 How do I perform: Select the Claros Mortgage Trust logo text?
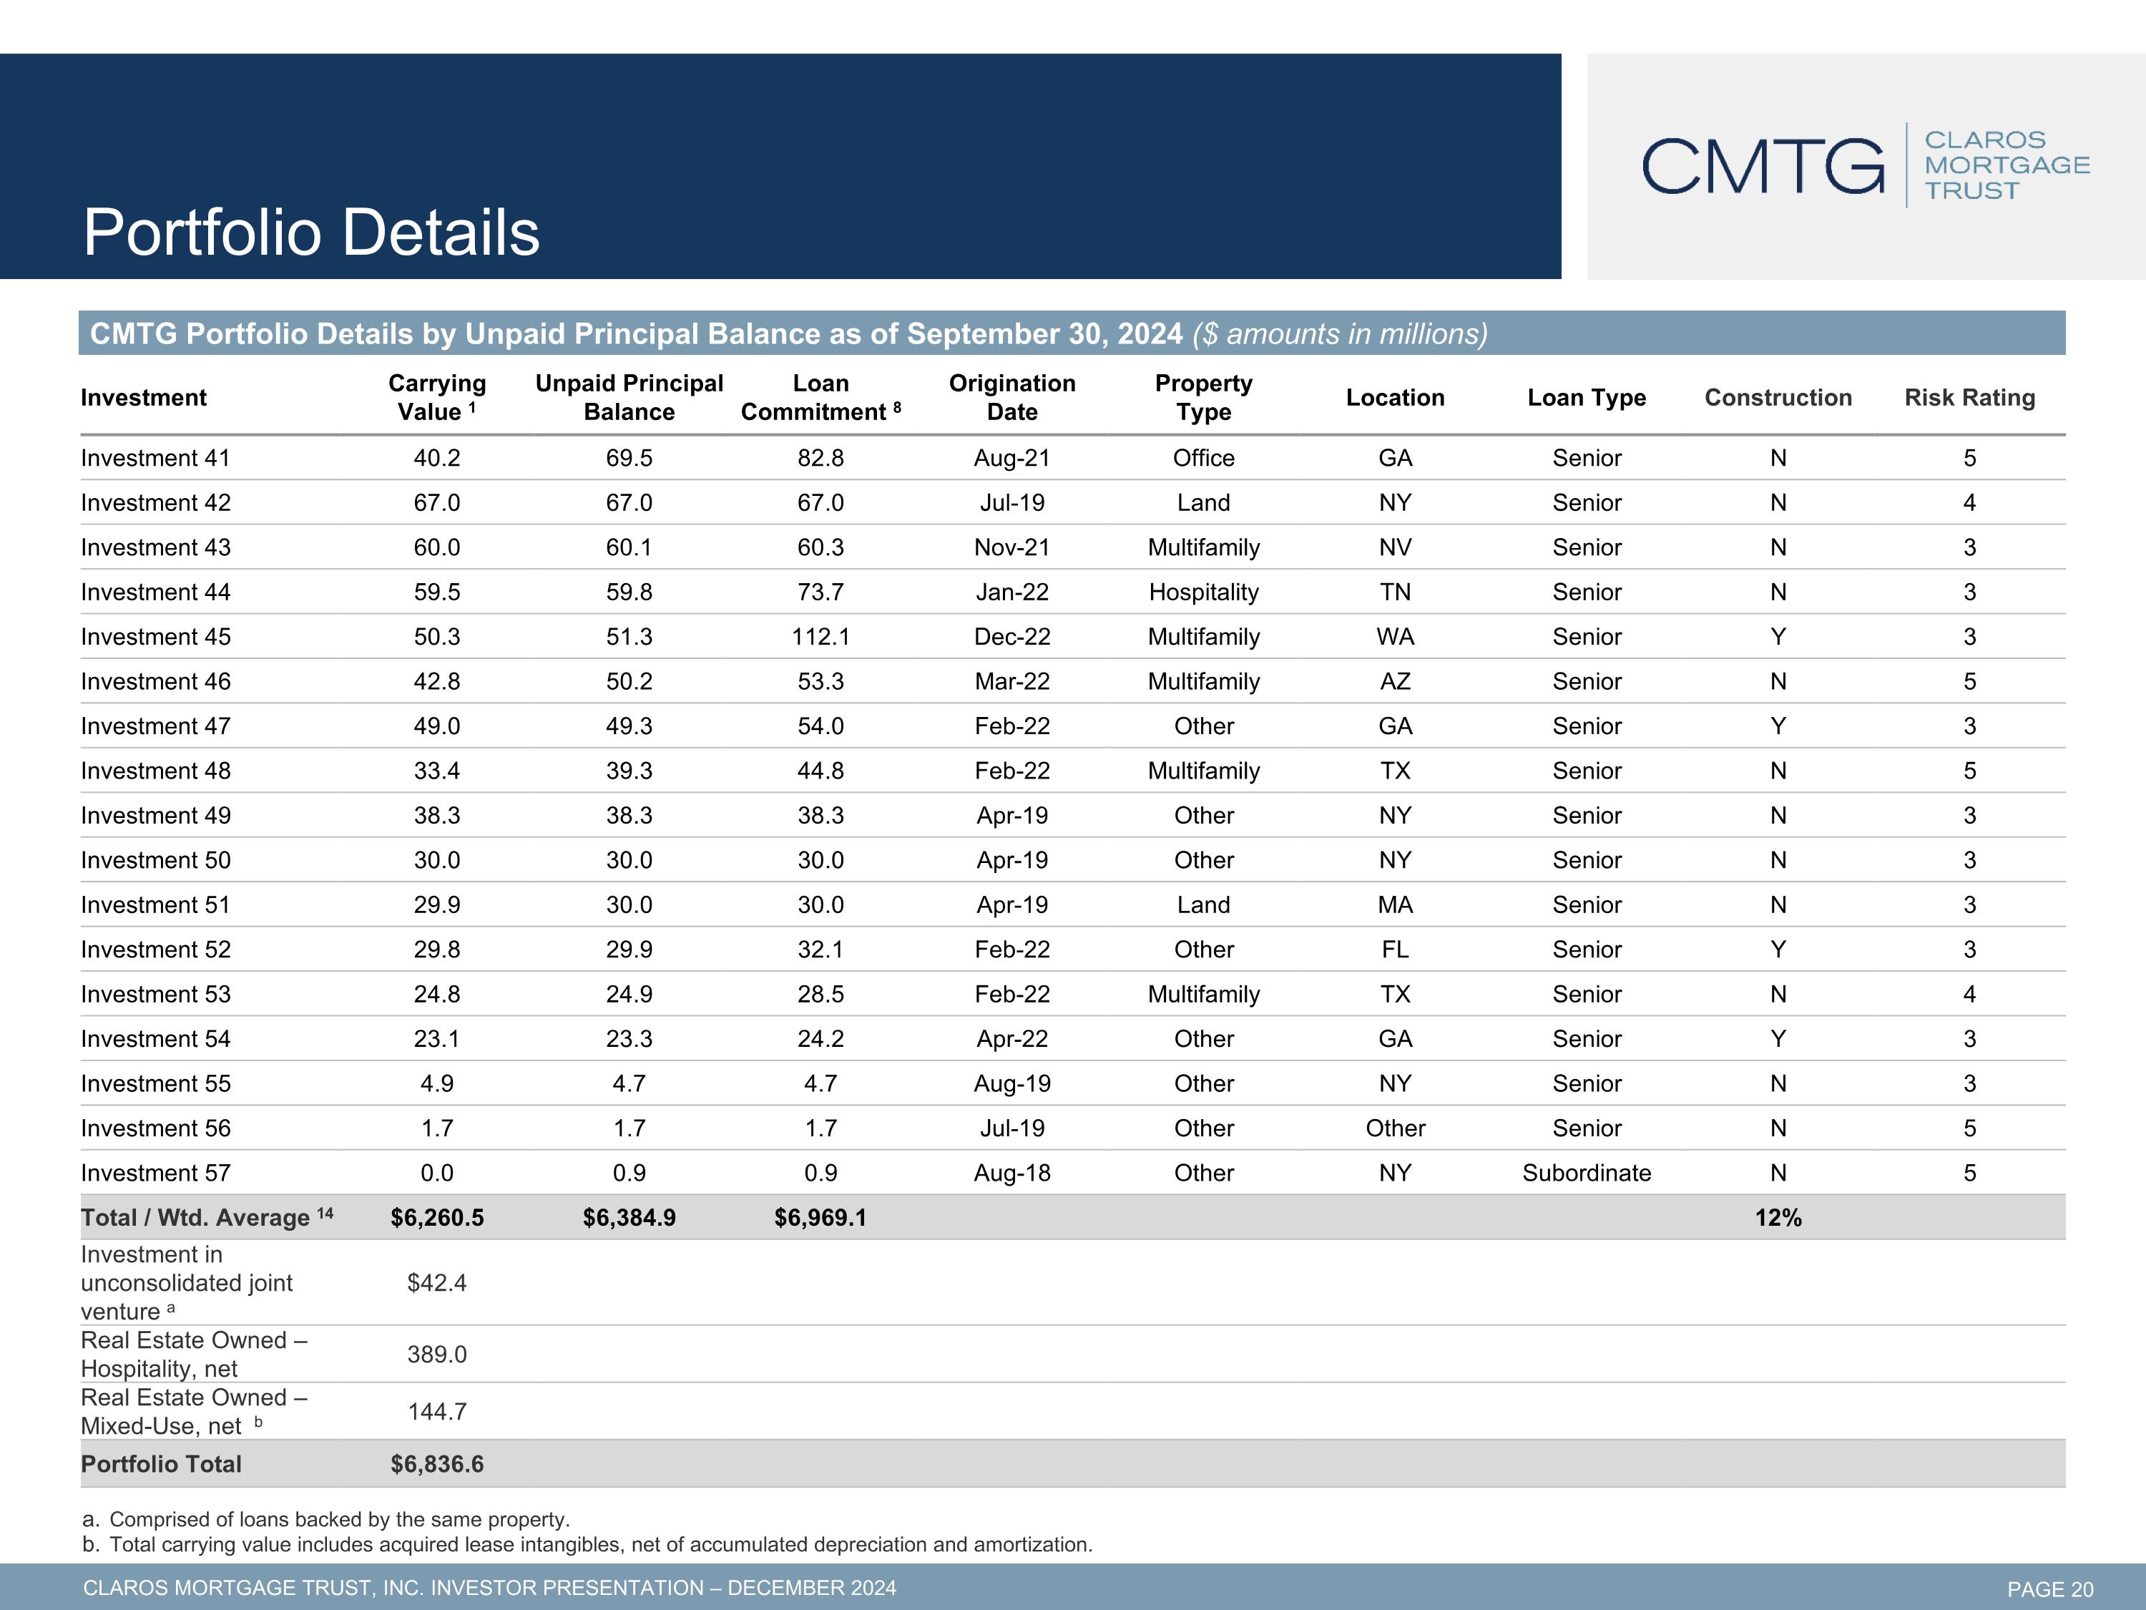point(2007,165)
